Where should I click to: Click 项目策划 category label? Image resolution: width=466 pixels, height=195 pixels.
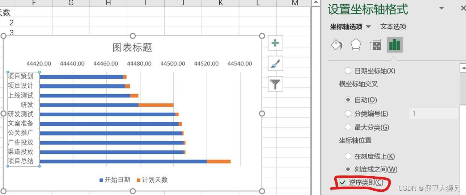(x=21, y=76)
